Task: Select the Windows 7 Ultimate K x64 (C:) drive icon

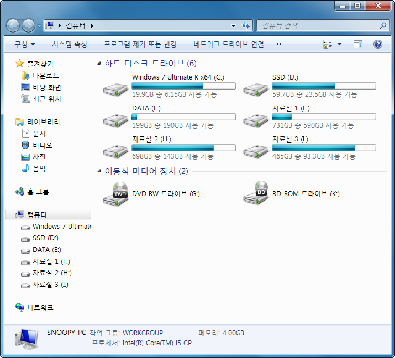Action: [115, 89]
